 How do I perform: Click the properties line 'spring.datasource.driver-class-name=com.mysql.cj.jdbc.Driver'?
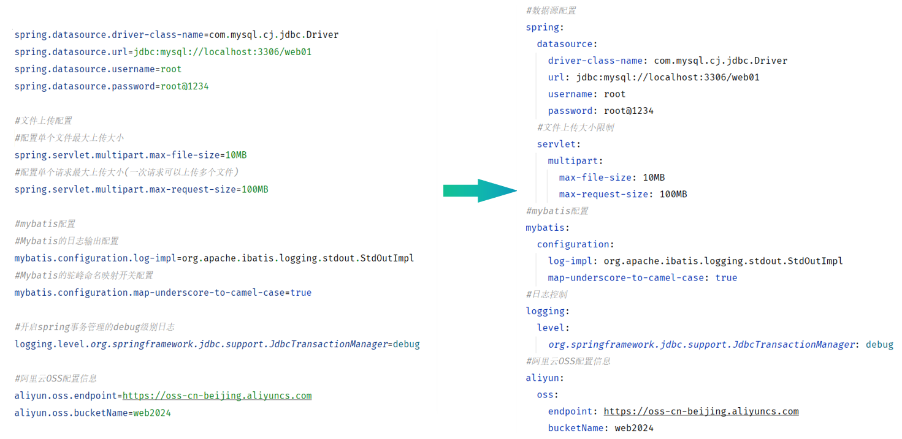pos(177,35)
